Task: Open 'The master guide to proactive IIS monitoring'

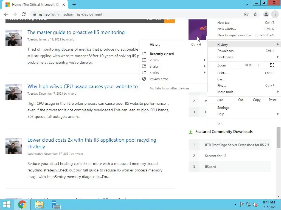Action: point(76,32)
